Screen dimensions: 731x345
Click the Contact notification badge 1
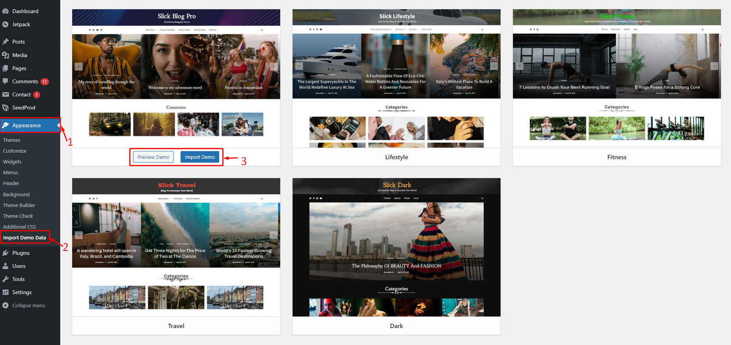37,95
